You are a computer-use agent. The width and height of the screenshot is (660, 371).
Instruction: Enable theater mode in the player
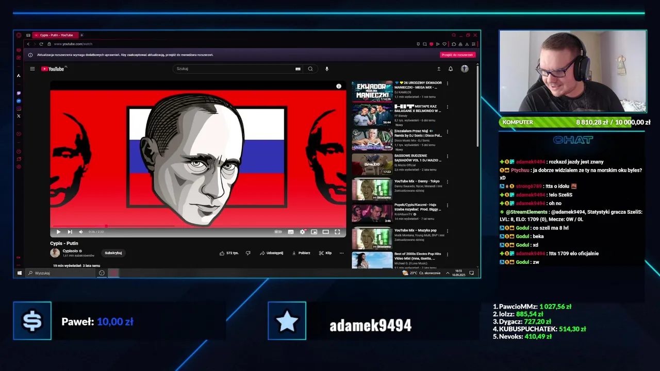[325, 232]
